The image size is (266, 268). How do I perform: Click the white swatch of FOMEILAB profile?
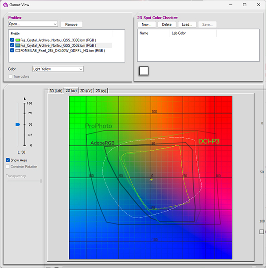coord(18,51)
